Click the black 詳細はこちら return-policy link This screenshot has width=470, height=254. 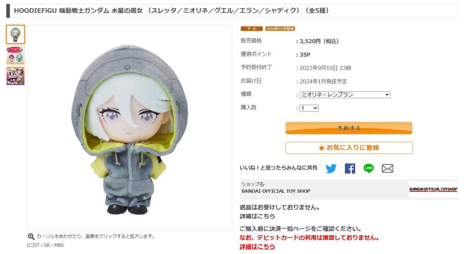point(257,216)
